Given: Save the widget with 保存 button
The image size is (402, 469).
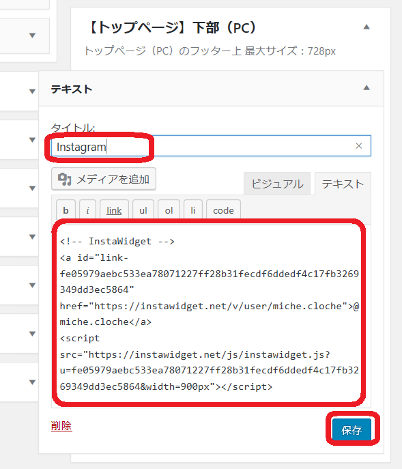Looking at the screenshot, I should [x=351, y=430].
